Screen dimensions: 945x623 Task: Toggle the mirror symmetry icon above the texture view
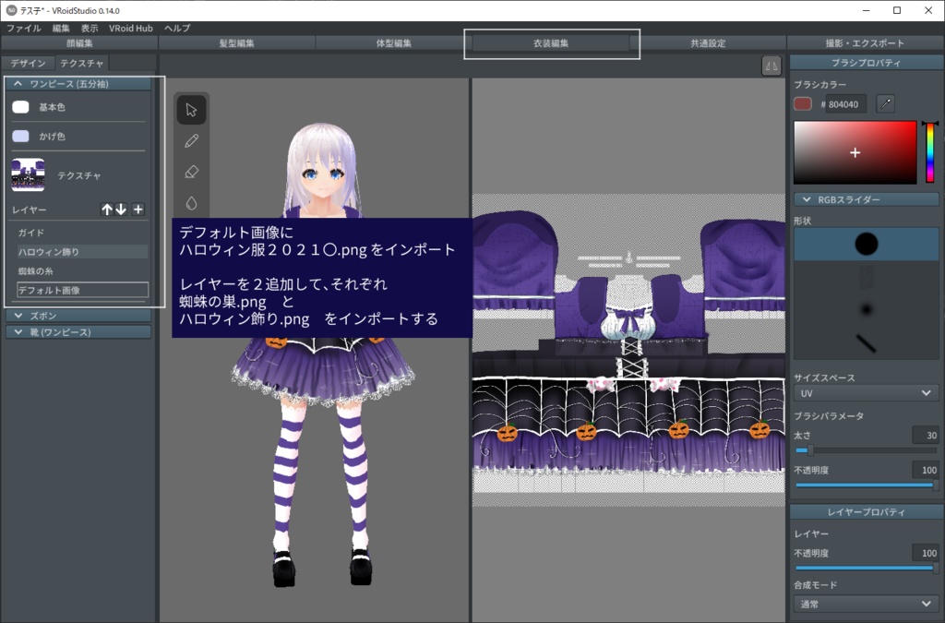[772, 66]
